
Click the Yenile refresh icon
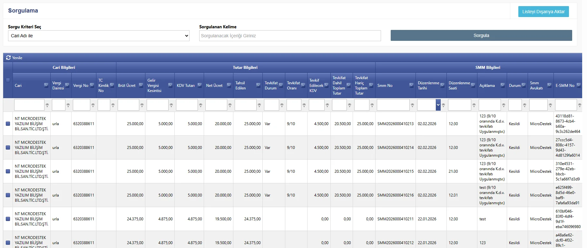pyautogui.click(x=8, y=58)
